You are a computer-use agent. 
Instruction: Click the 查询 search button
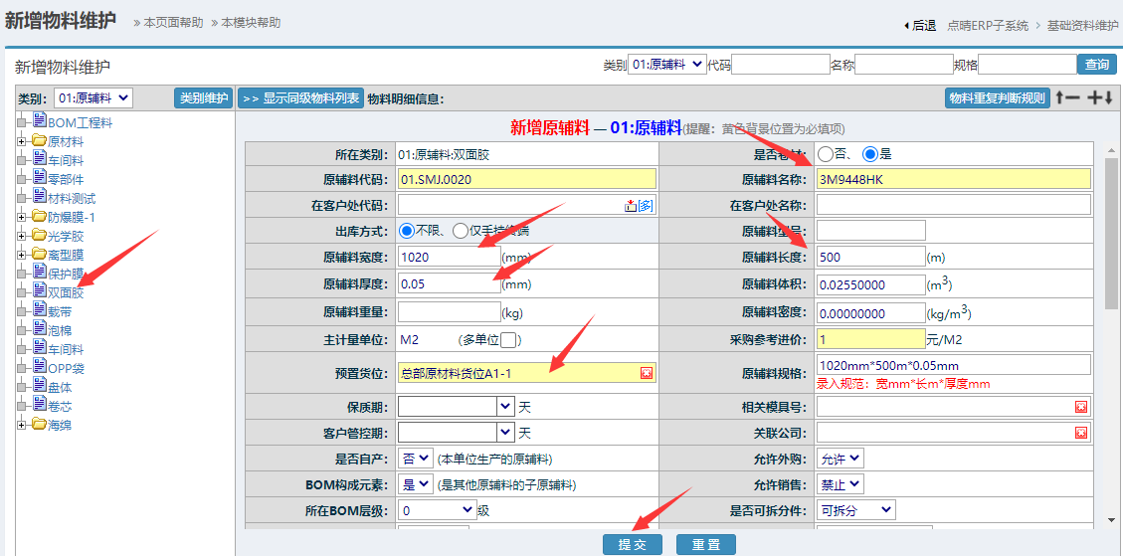click(x=1096, y=65)
